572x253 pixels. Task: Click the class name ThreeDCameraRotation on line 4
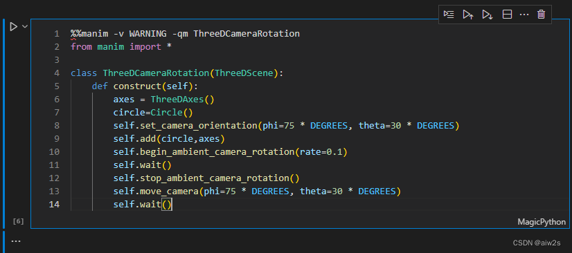[x=156, y=73]
